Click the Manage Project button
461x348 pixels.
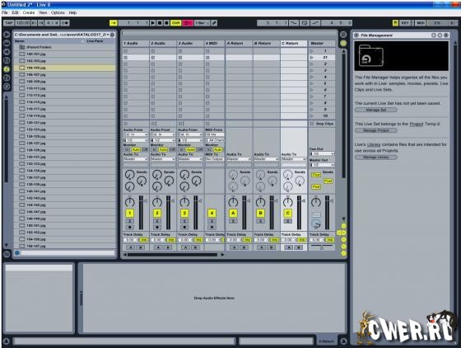(x=376, y=130)
